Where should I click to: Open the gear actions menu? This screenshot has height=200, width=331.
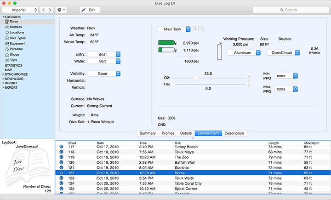click(61, 10)
